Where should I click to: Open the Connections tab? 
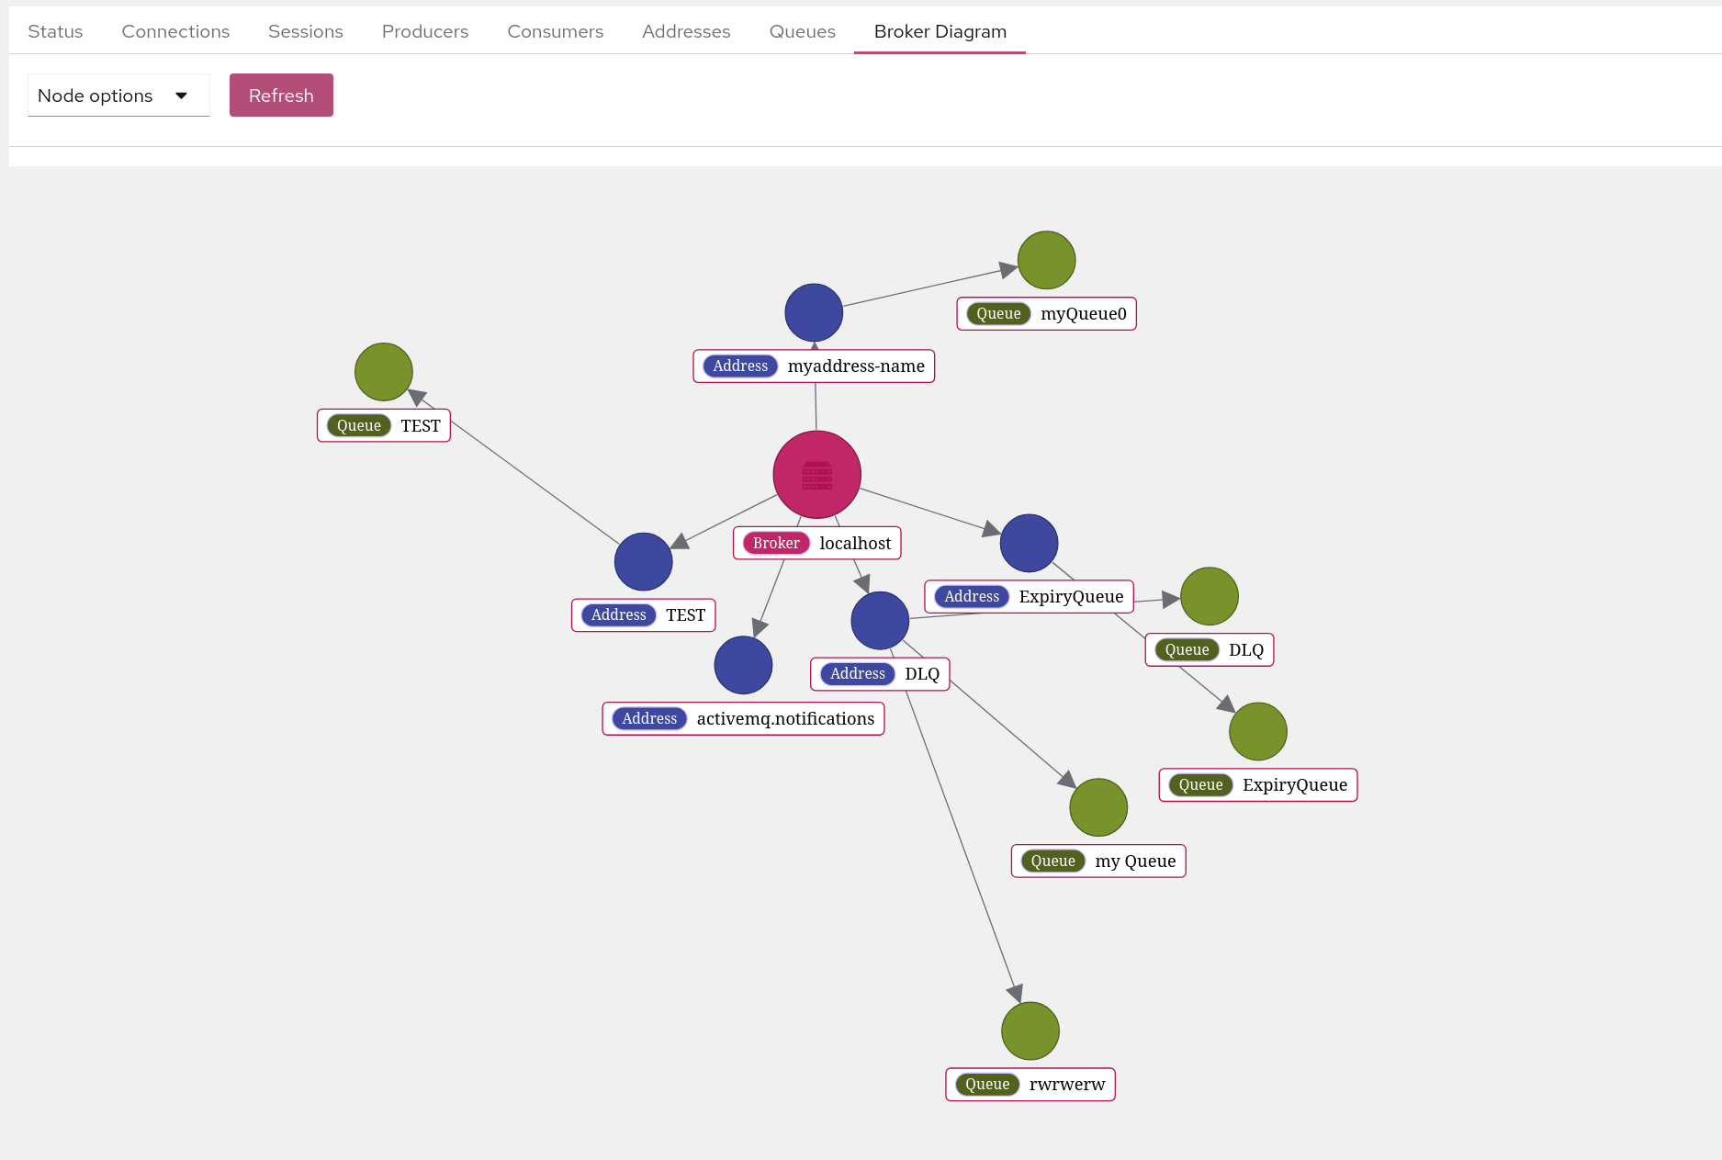click(x=175, y=31)
